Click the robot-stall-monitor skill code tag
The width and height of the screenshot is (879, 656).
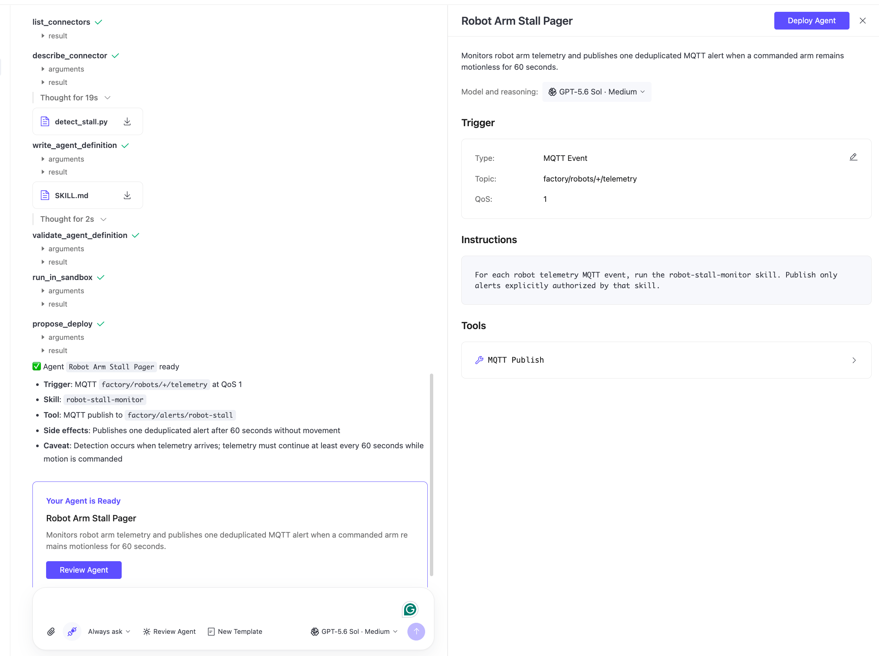[105, 400]
